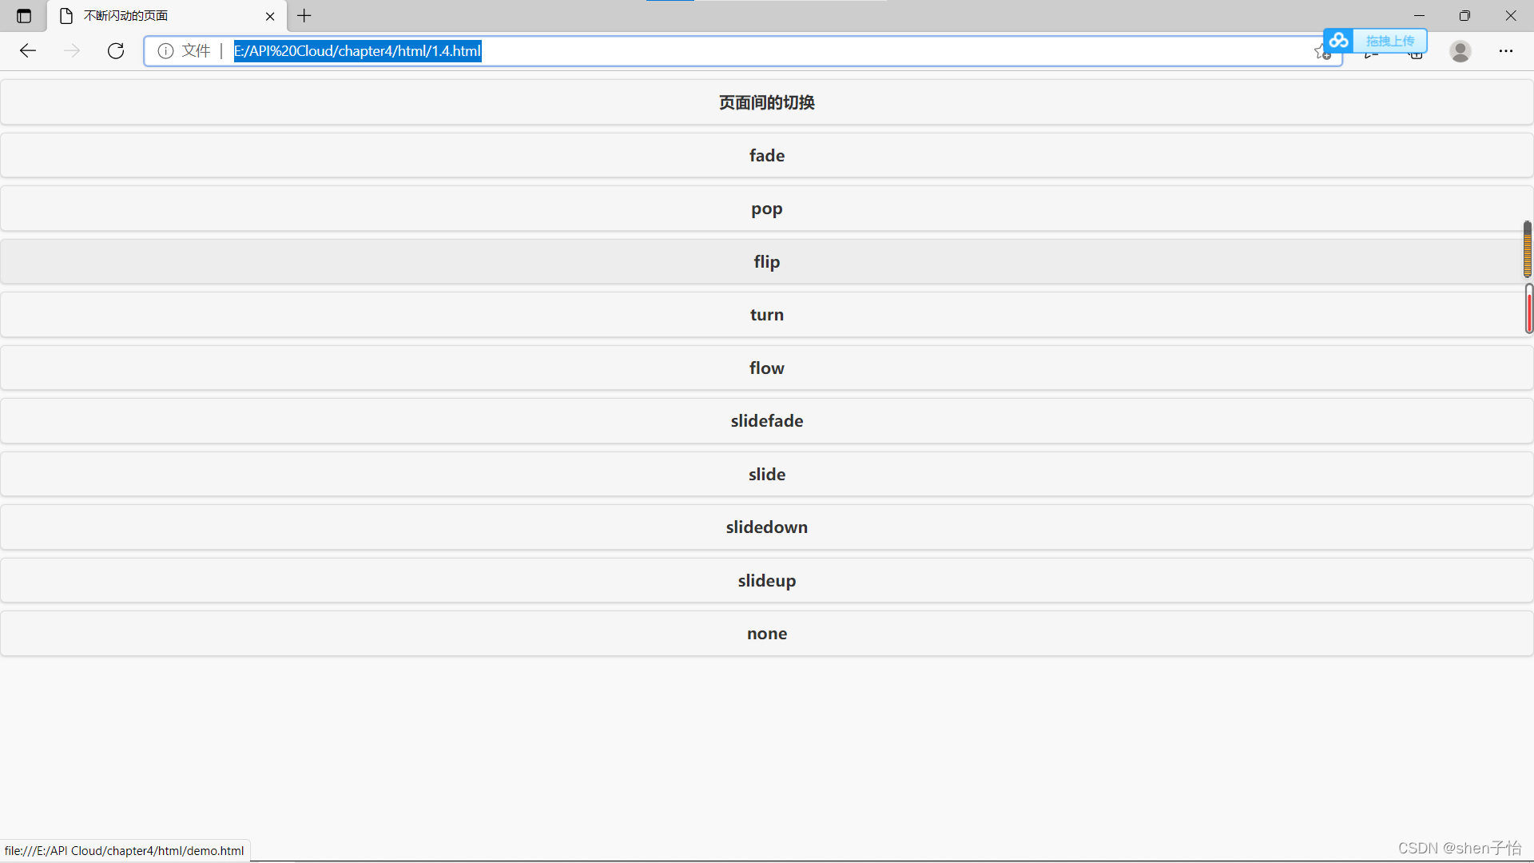Click the 页面间的切换 header
The width and height of the screenshot is (1534, 863).
click(767, 102)
